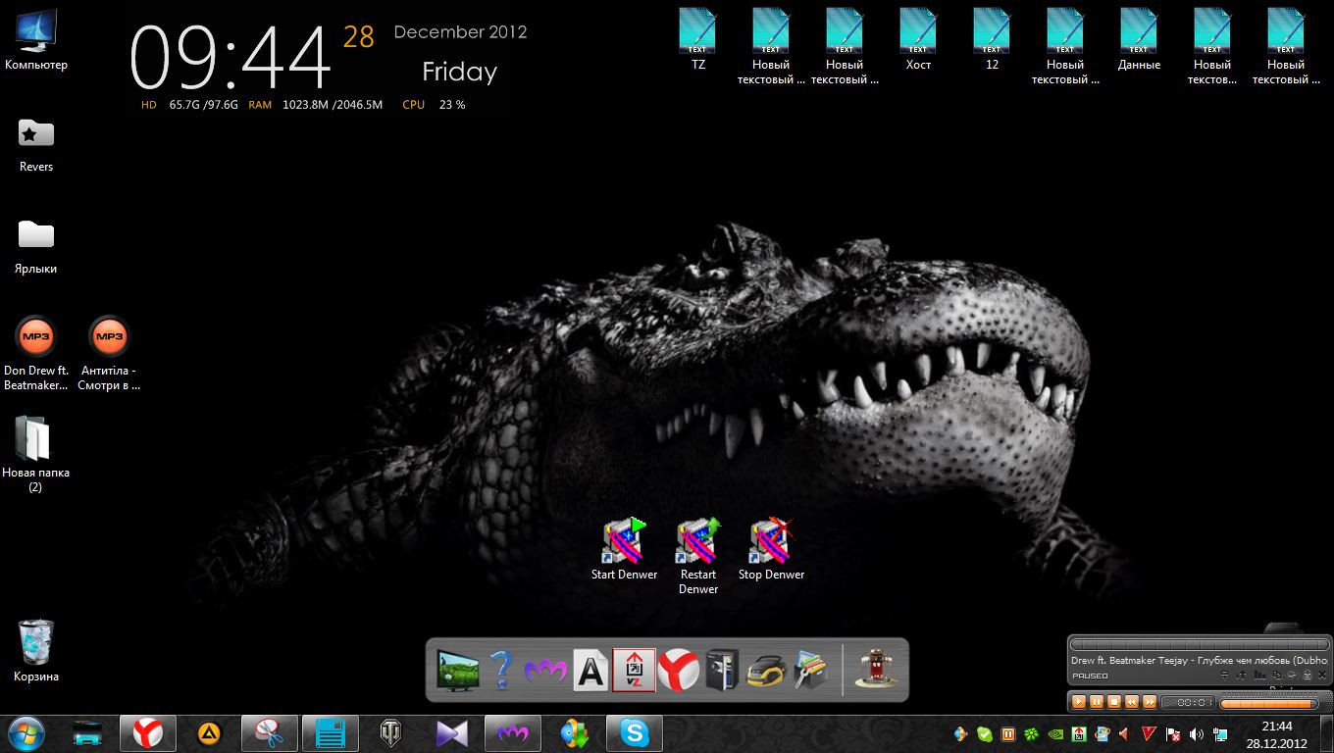Click the Start Denwer shortcut
Screen dimensions: 1334x753
click(624, 542)
